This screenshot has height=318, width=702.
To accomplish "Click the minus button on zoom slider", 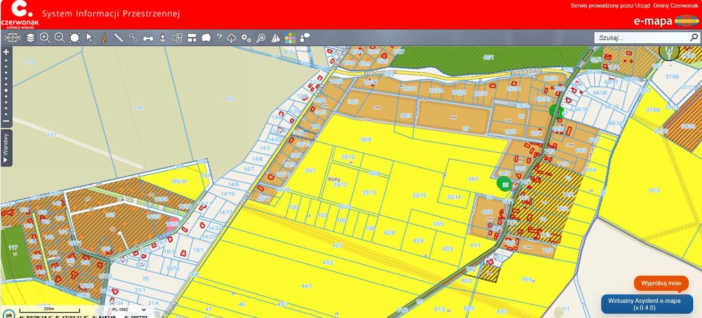I will coord(6,121).
